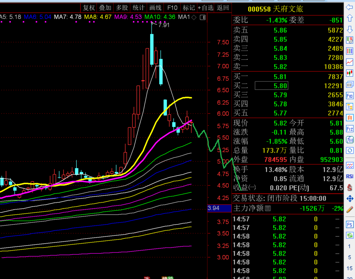Viewport: 355px width, 279px height.
Task: Open the multi-colored grid table icon
Action: click(350, 51)
